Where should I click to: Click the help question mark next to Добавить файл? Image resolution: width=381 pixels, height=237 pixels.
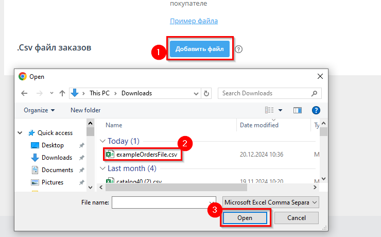pyautogui.click(x=238, y=49)
